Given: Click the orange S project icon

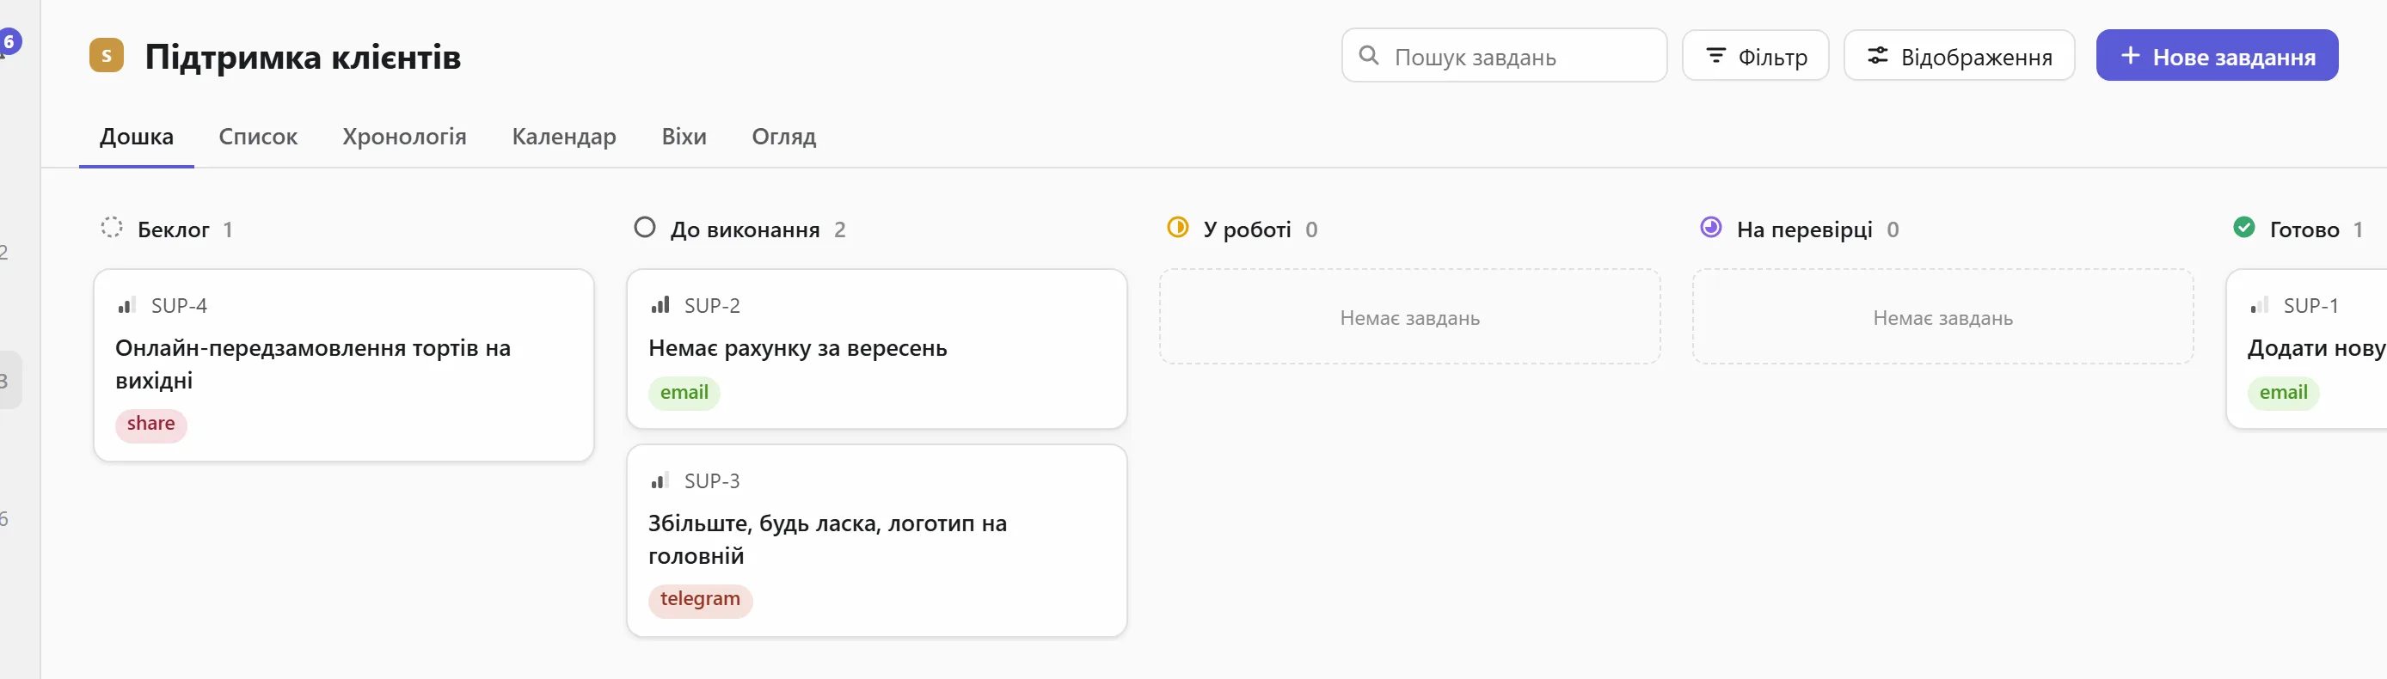Looking at the screenshot, I should pos(107,56).
